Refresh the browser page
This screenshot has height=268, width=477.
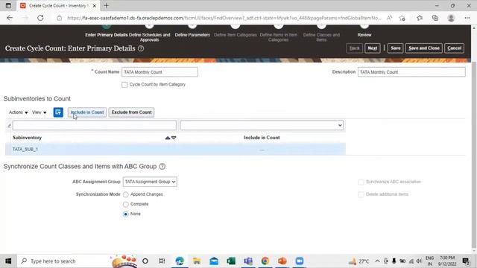[x=40, y=18]
